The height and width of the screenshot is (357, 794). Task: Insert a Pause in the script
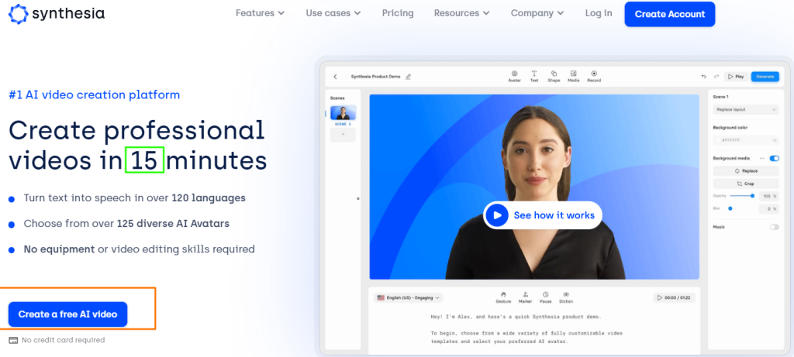(x=545, y=297)
